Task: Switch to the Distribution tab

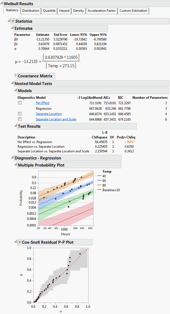Action: click(x=31, y=11)
